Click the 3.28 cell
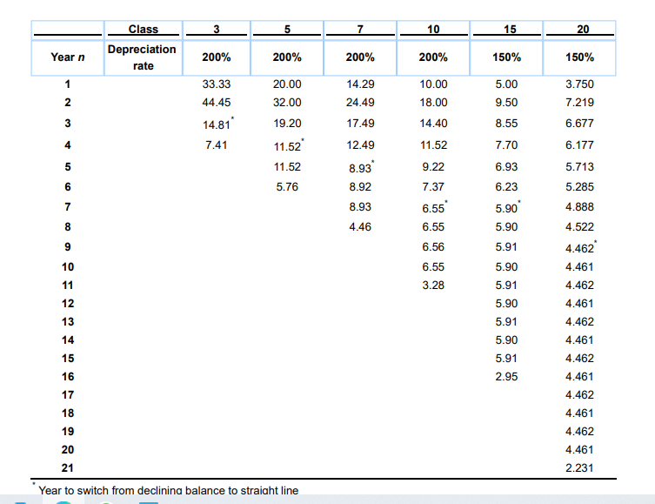The image size is (655, 504). 433,286
